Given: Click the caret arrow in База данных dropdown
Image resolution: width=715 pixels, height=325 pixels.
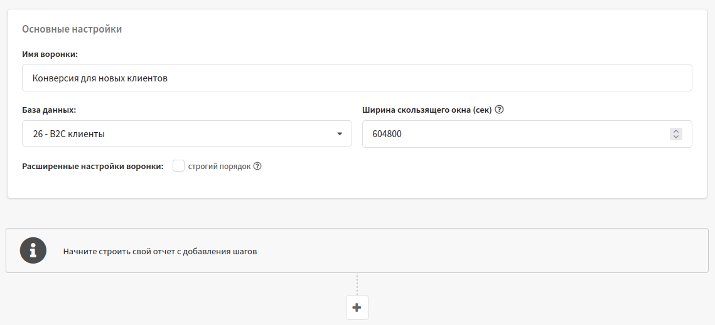Looking at the screenshot, I should coord(339,134).
